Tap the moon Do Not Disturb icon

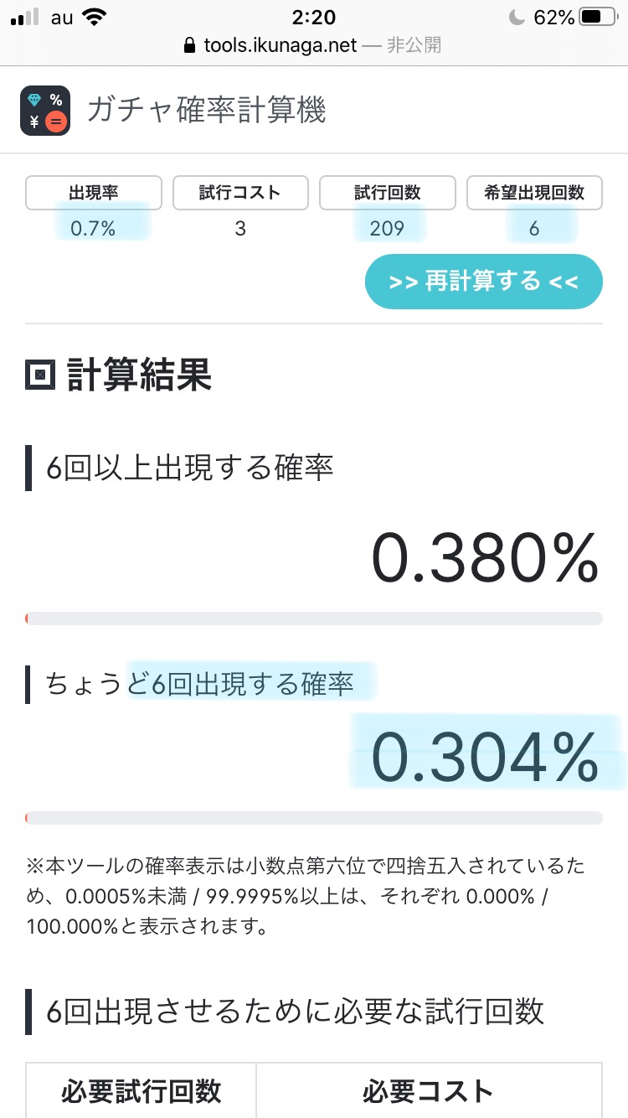click(516, 18)
